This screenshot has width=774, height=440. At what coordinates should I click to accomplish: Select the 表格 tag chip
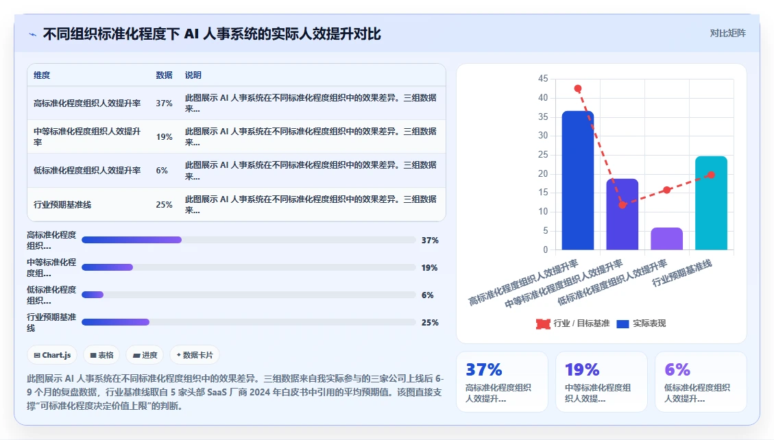pos(101,355)
